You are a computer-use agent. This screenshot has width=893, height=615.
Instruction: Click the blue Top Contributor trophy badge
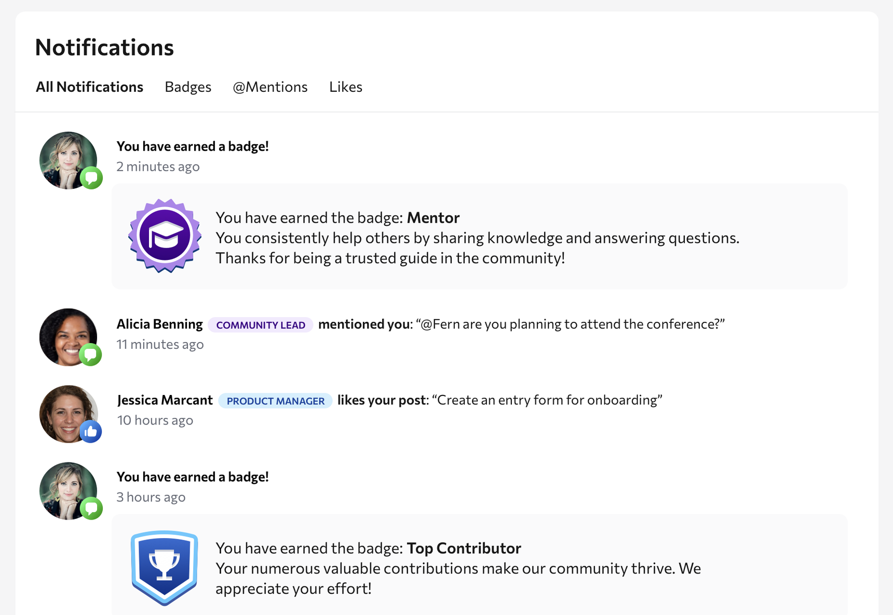click(x=164, y=567)
